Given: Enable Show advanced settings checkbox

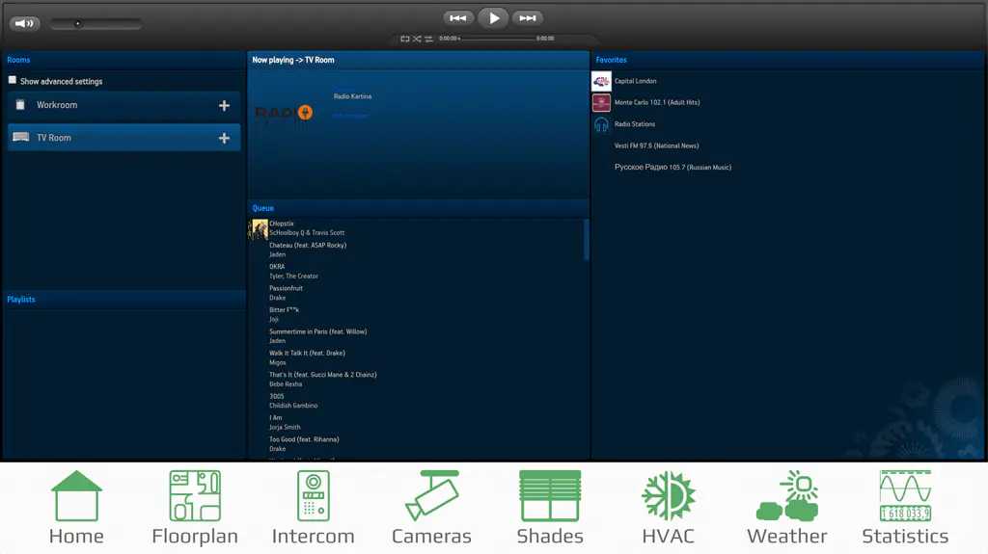Looking at the screenshot, I should tap(12, 80).
